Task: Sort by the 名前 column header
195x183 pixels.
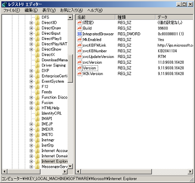Action: [96, 17]
